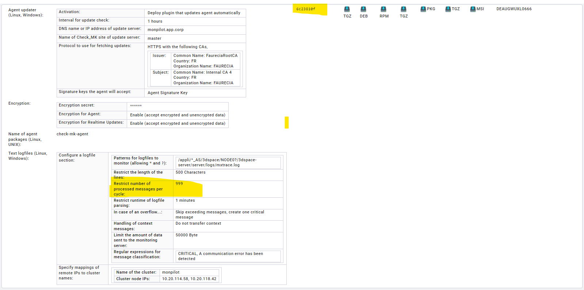Click the highlighted agent hash 6c23810f
This screenshot has width=584, height=290.
(x=306, y=9)
